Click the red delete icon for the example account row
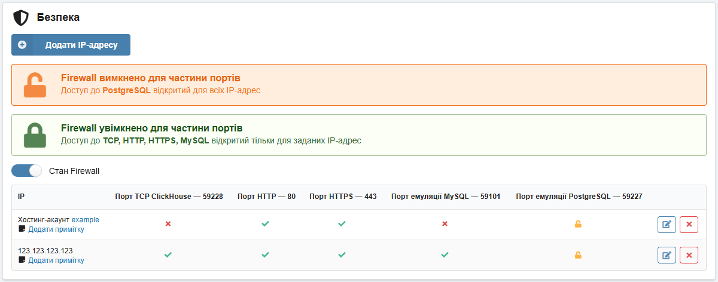Image resolution: width=718 pixels, height=282 pixels. point(689,224)
